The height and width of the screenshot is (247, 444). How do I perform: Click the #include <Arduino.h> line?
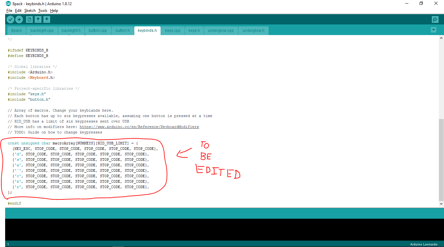pyautogui.click(x=30, y=72)
